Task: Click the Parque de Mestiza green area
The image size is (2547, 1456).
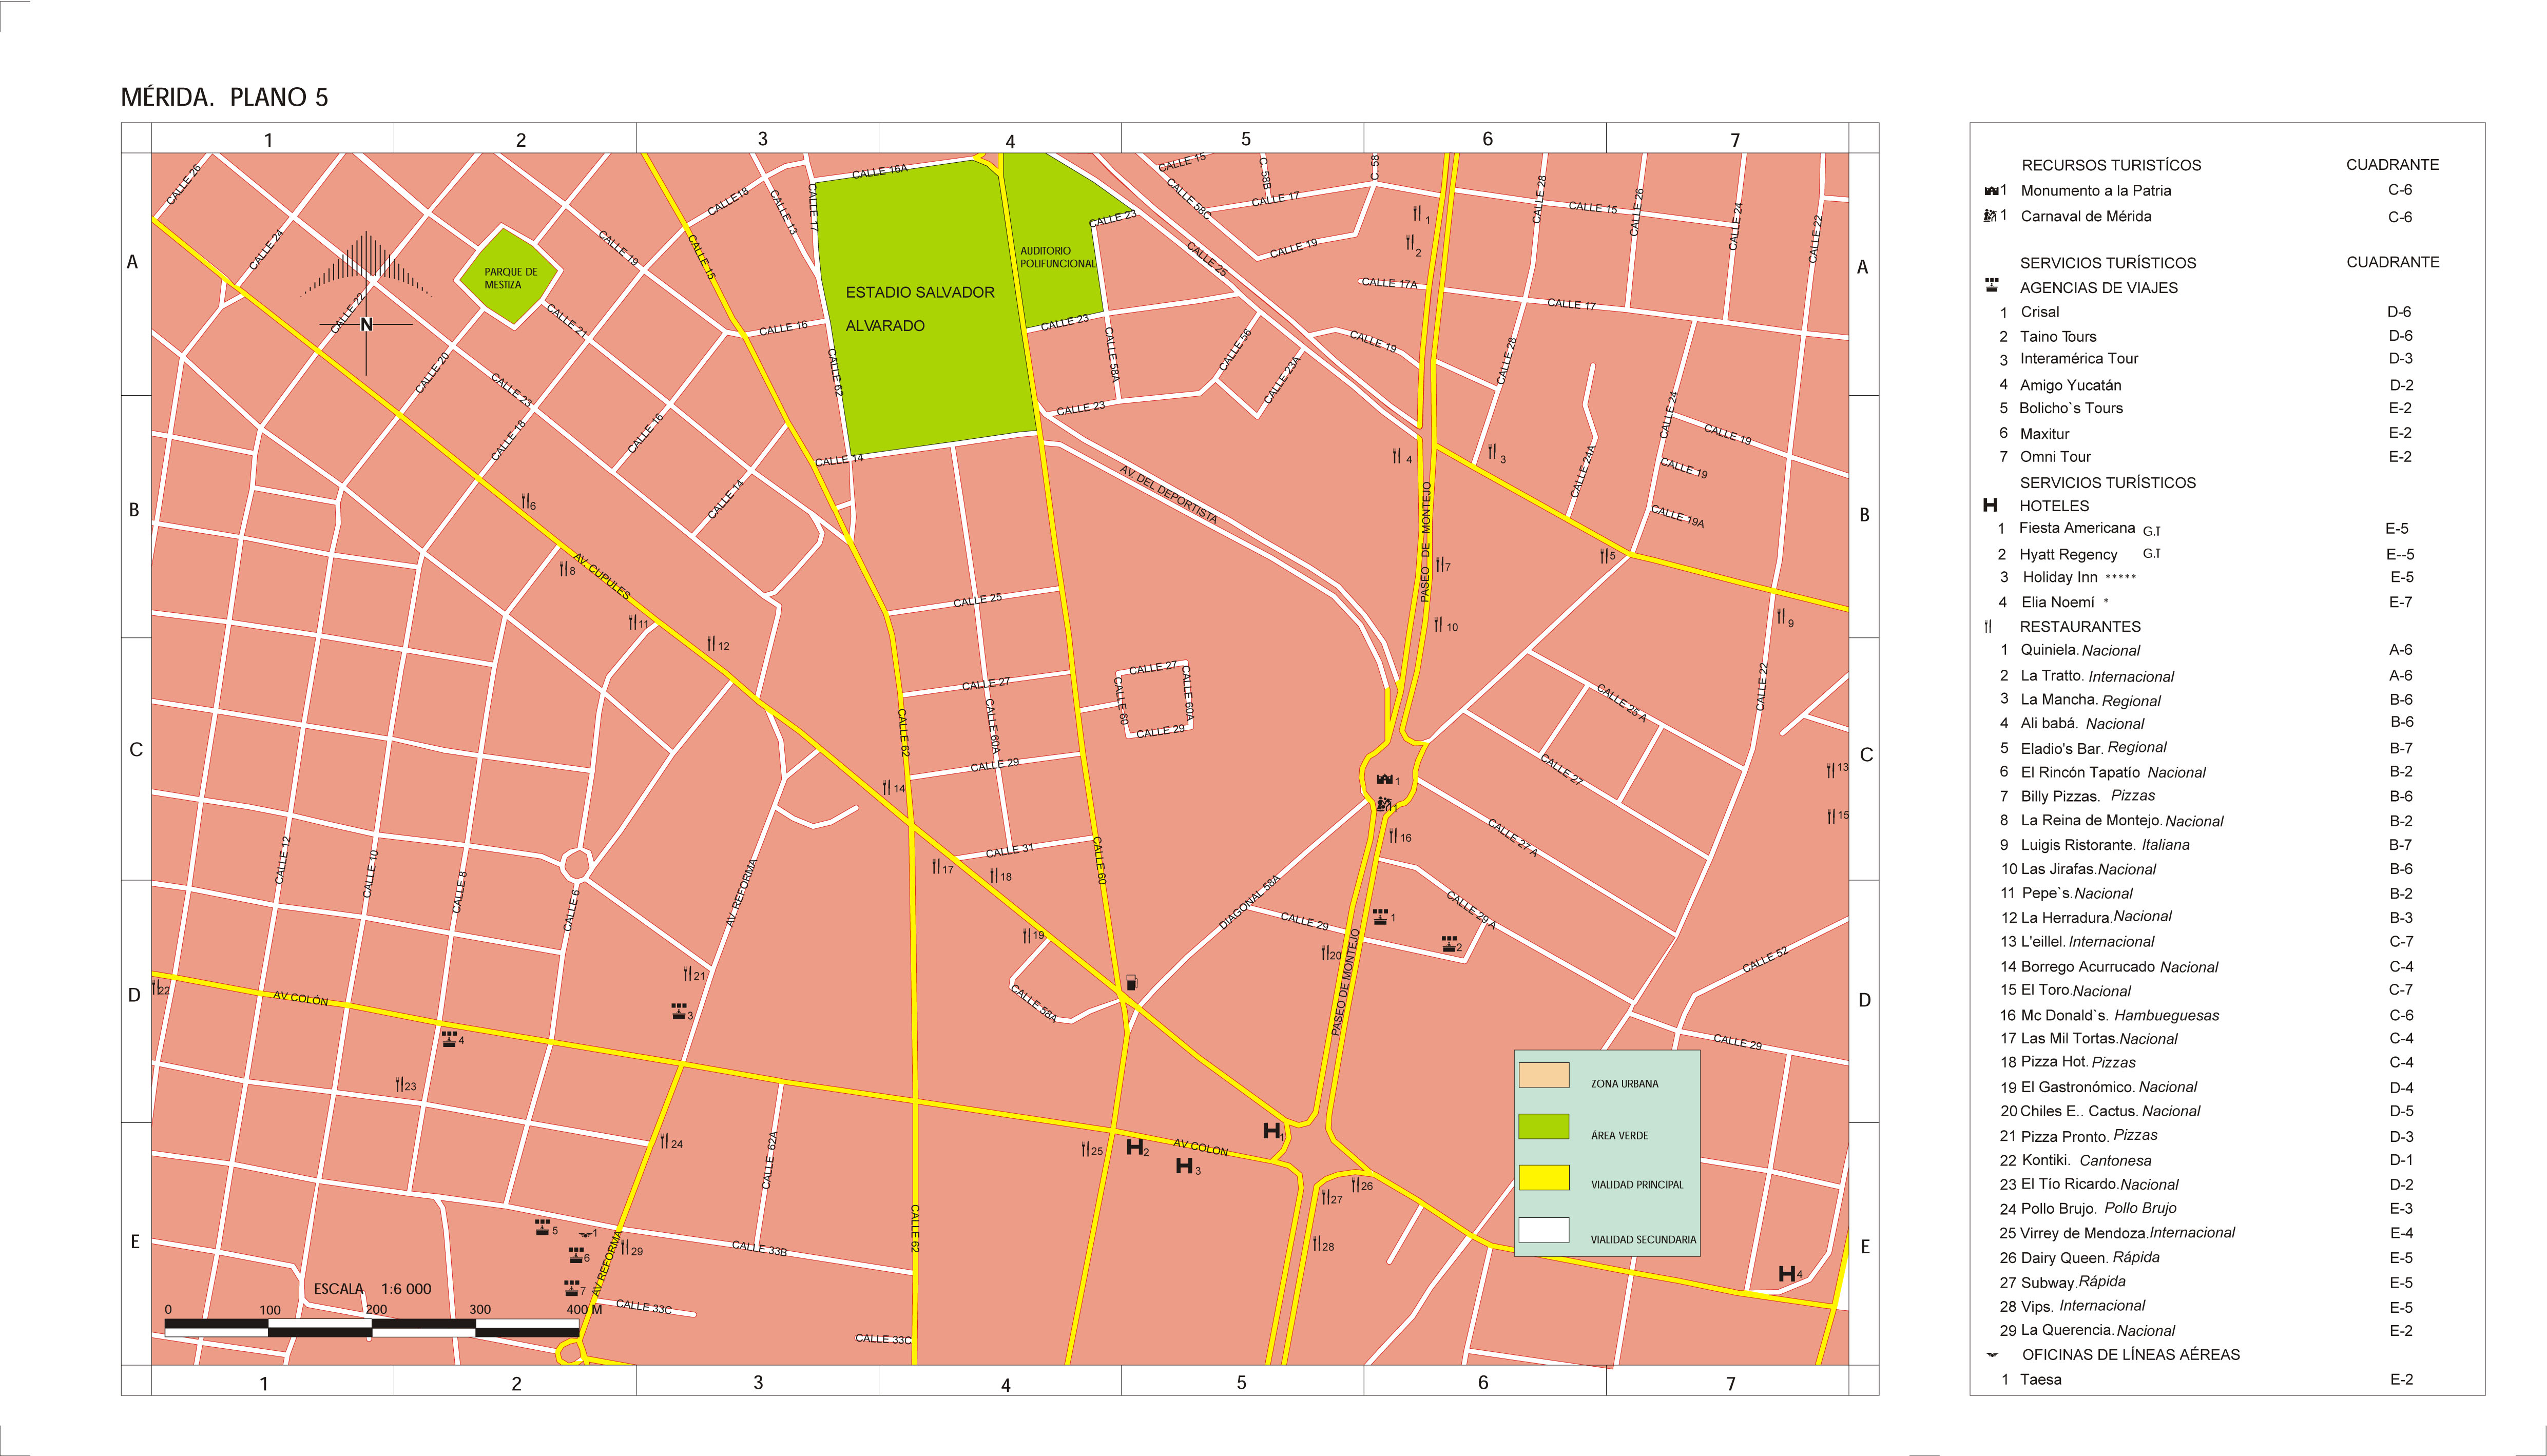Action: tap(509, 276)
